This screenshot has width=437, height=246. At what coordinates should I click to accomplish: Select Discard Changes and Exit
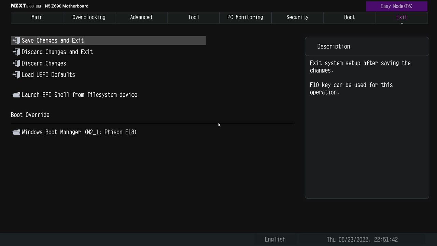[x=57, y=52]
